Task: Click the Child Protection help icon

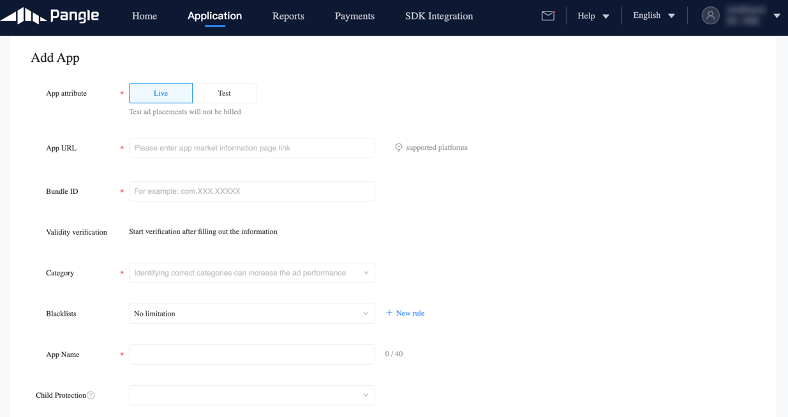Action: (91, 395)
